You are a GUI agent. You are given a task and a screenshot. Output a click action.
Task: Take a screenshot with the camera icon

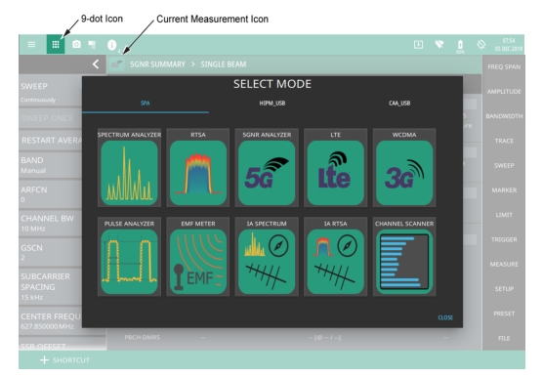point(76,44)
